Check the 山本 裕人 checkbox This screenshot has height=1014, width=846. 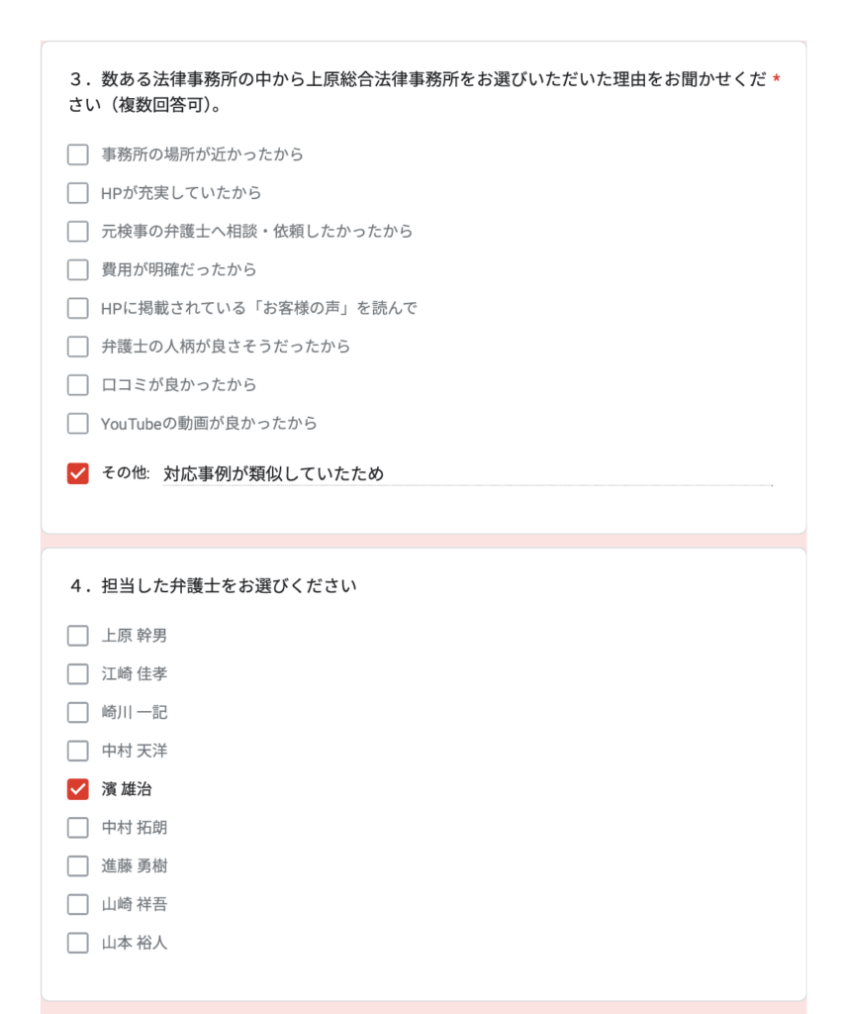click(x=78, y=943)
